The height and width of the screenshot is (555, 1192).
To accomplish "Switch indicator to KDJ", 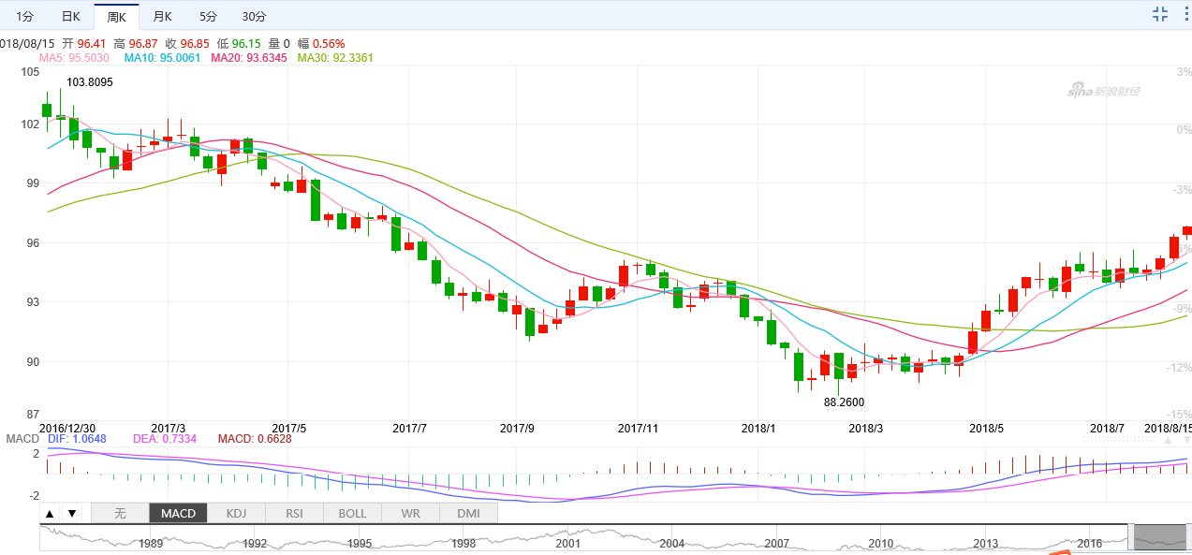I will pyautogui.click(x=236, y=513).
